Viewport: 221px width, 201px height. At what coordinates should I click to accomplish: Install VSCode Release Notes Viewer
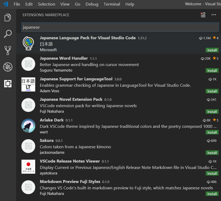pos(212,173)
